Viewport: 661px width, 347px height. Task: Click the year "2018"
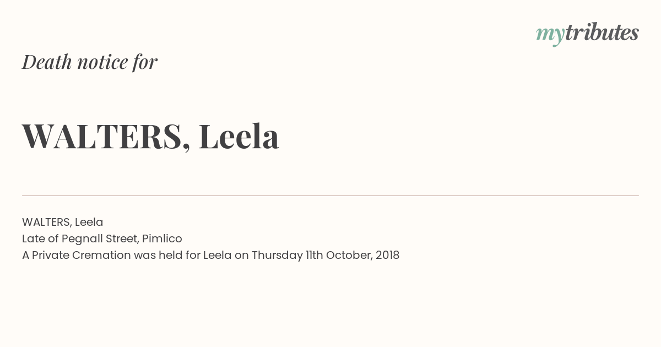pyautogui.click(x=388, y=255)
